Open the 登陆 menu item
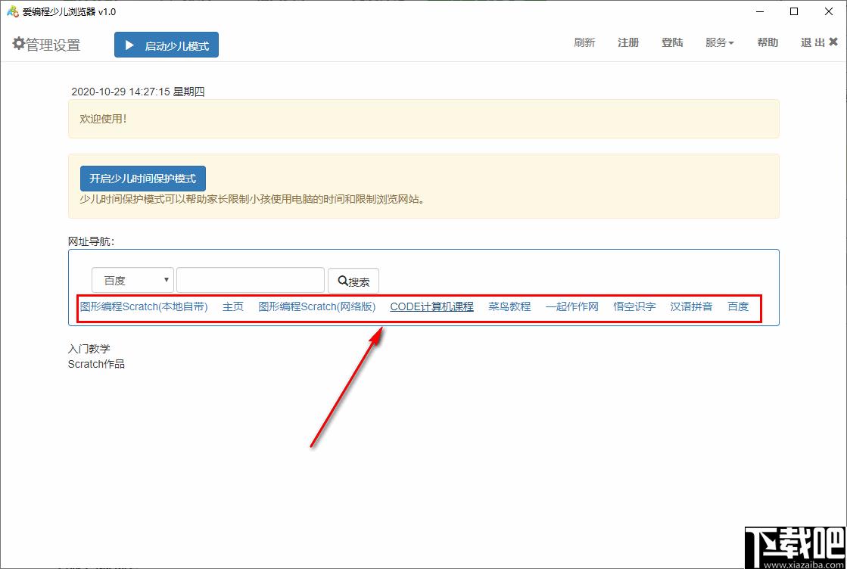 tap(672, 42)
